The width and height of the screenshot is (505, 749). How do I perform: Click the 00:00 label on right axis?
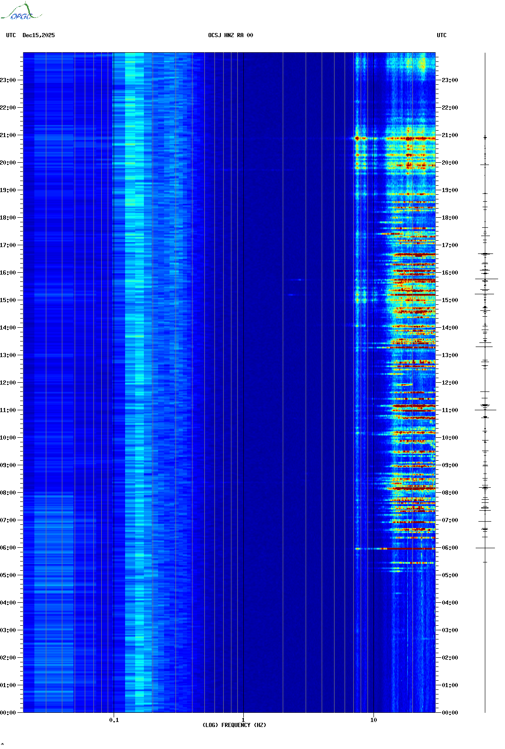tap(450, 713)
